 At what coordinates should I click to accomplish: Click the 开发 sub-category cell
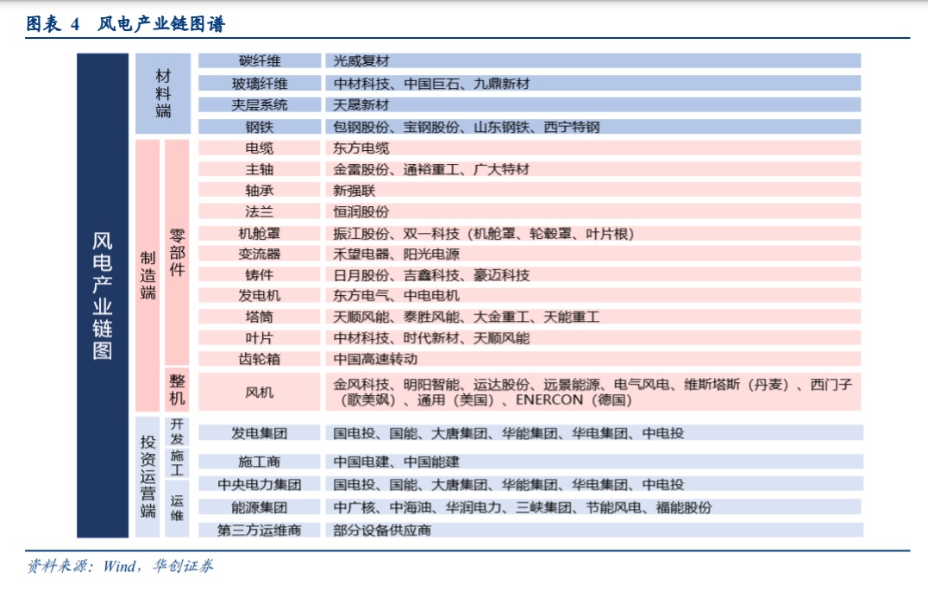click(177, 431)
